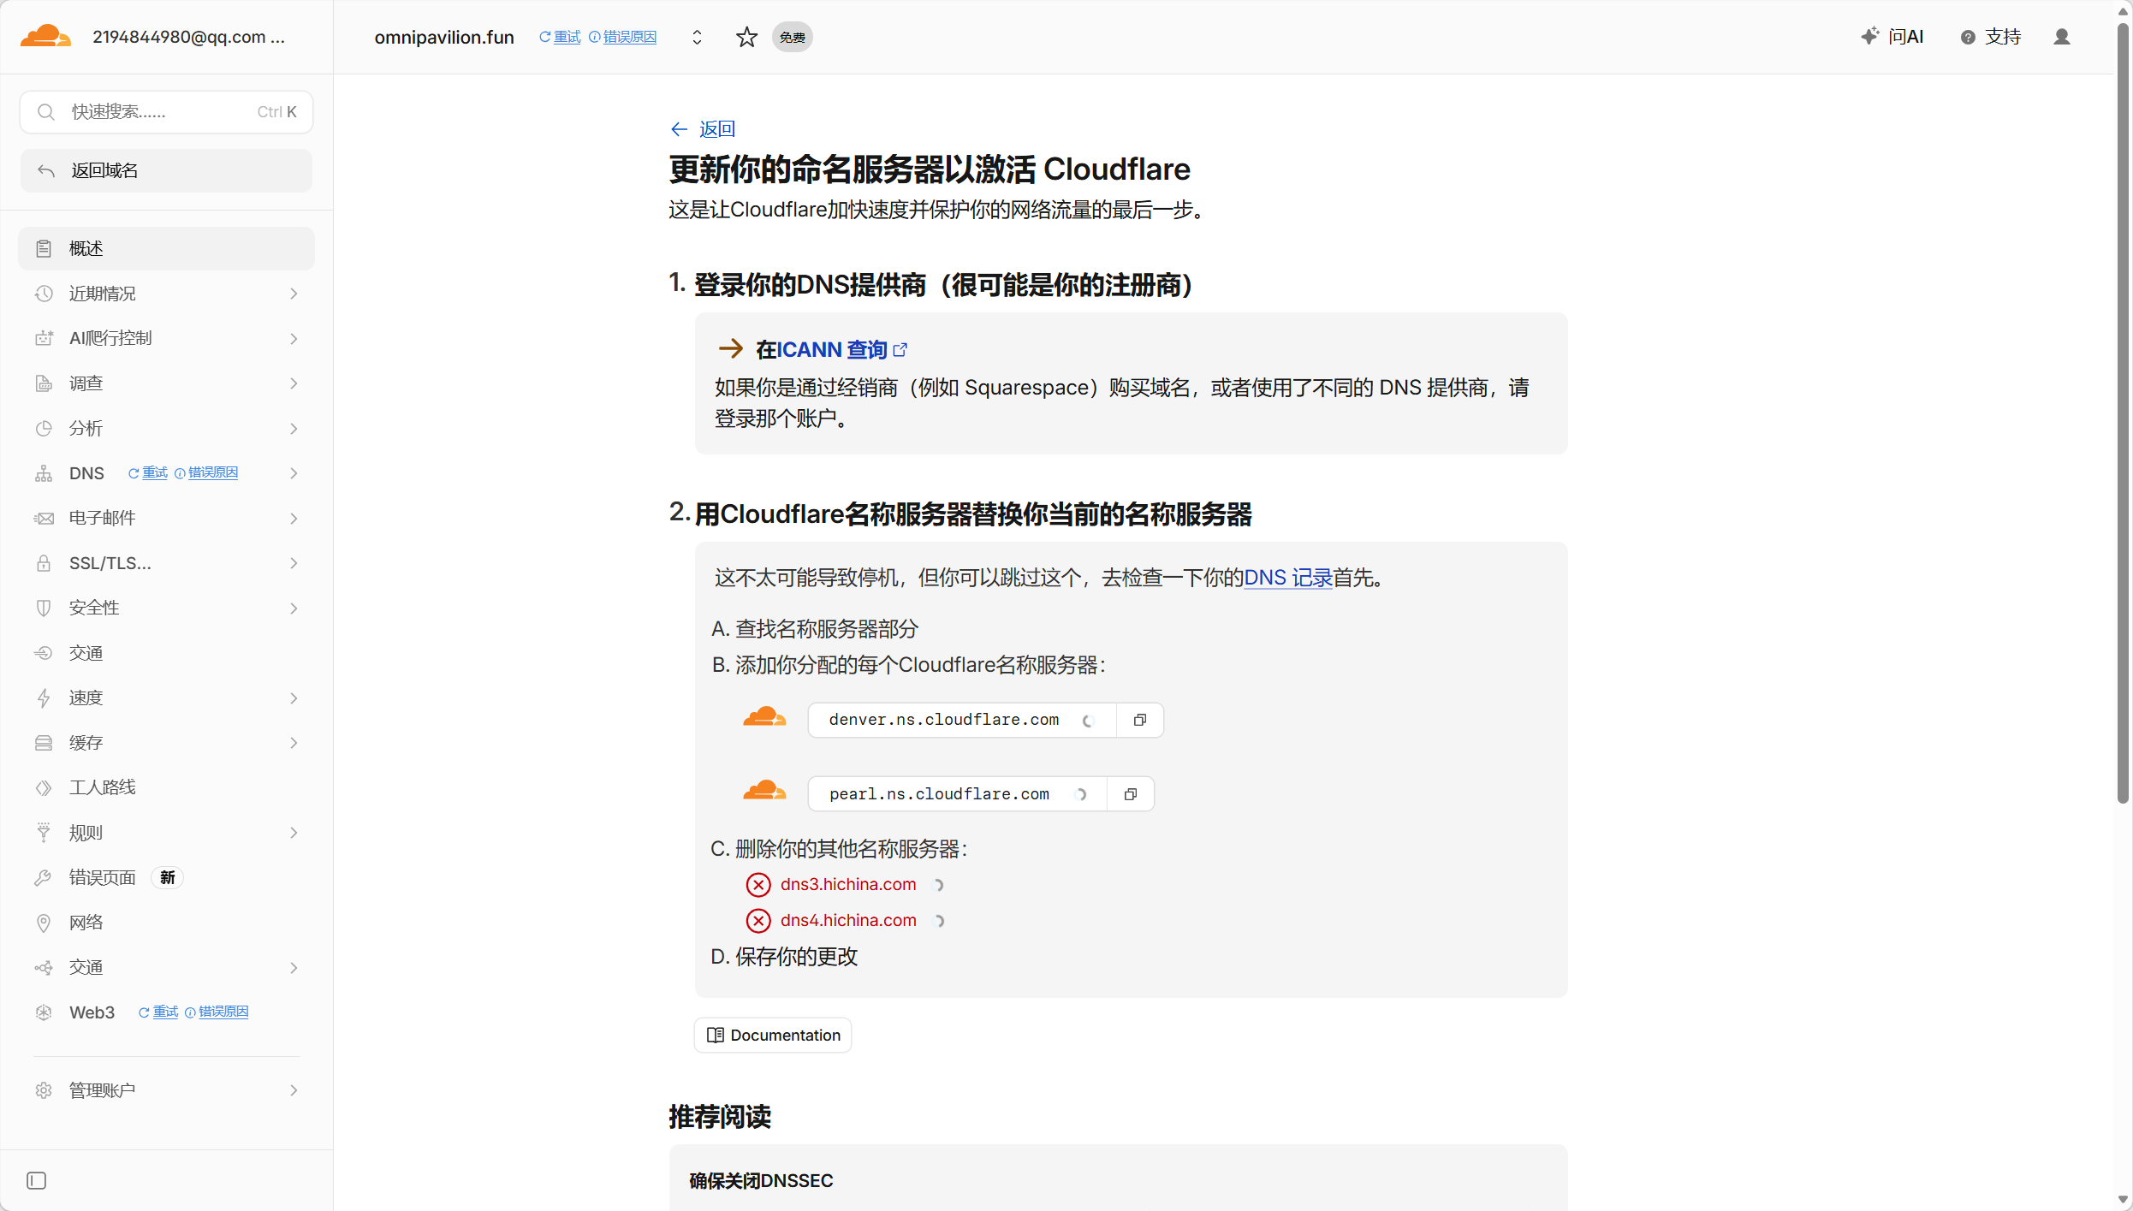Click the Cloudflare logo in header
This screenshot has width=2133, height=1211.
(45, 37)
